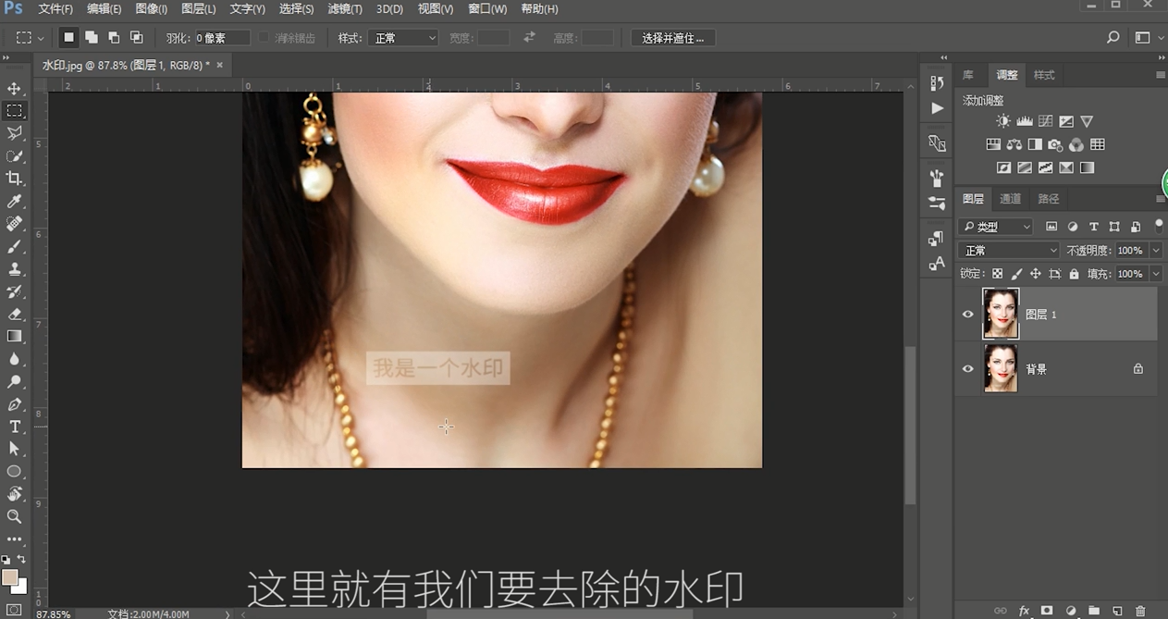
Task: Switch to the 通道 tab
Action: coord(1010,199)
